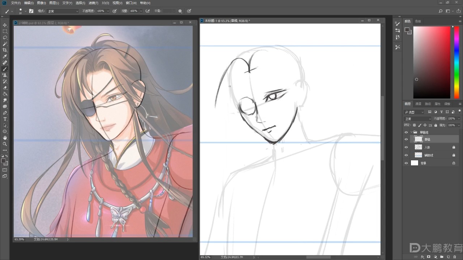Select the Type tool
The image size is (463, 260).
point(5,119)
